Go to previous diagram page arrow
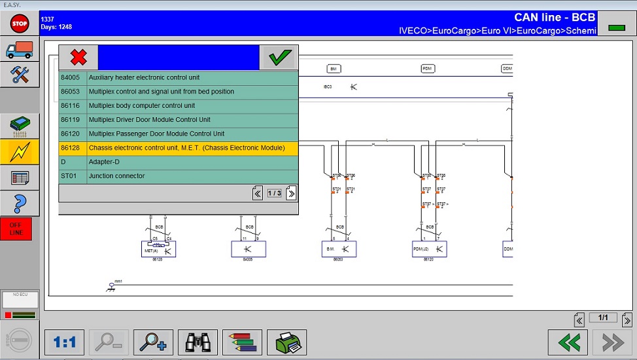The height and width of the screenshot is (360, 637). [579, 320]
